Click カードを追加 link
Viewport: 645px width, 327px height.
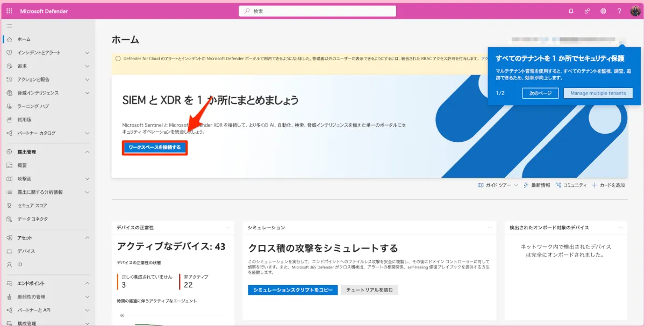click(x=608, y=185)
